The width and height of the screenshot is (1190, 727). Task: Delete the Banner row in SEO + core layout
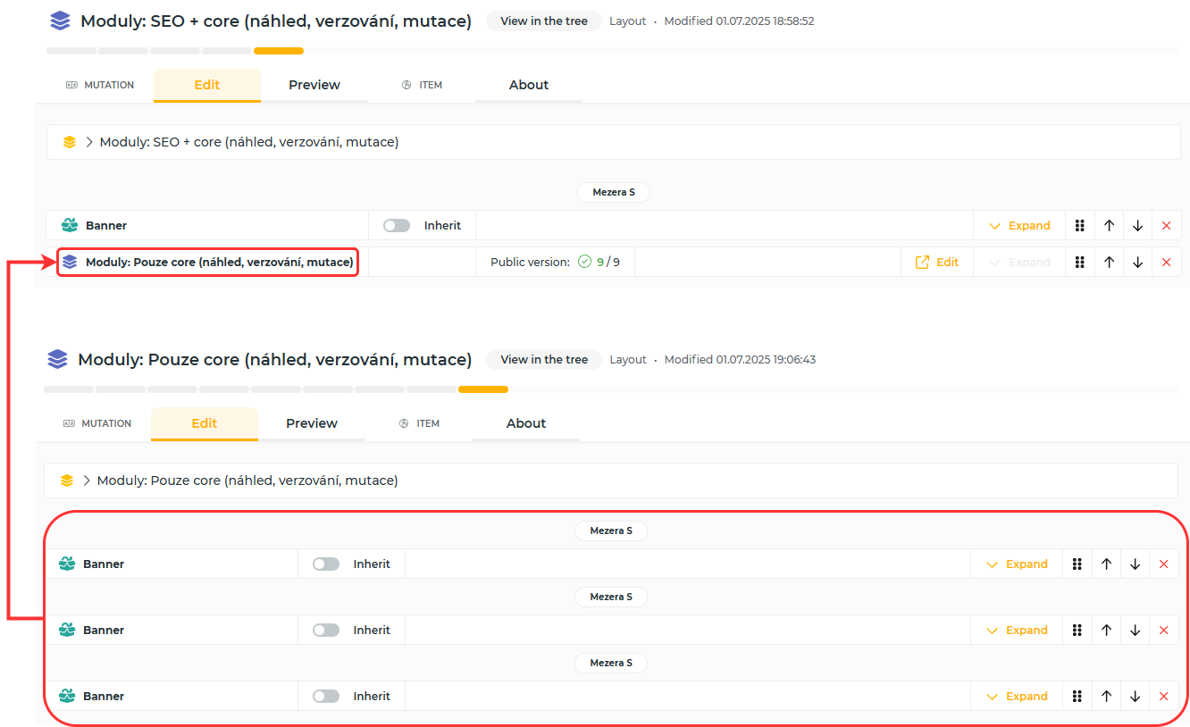[x=1166, y=226]
